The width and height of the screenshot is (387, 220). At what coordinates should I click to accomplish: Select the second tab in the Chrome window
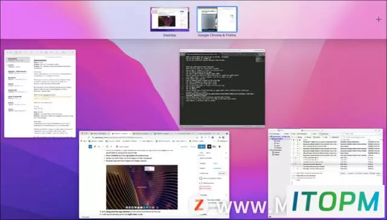(121, 134)
